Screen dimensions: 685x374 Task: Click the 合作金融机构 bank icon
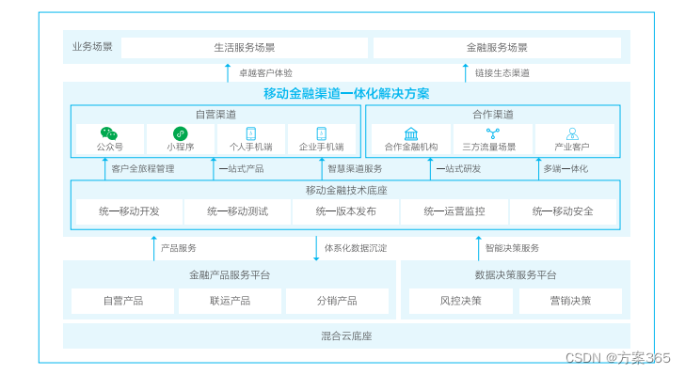411,133
